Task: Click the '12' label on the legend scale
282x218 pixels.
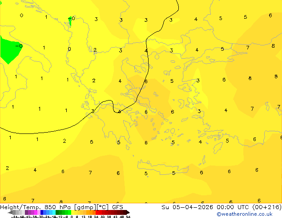Action: pyautogui.click(x=84, y=217)
